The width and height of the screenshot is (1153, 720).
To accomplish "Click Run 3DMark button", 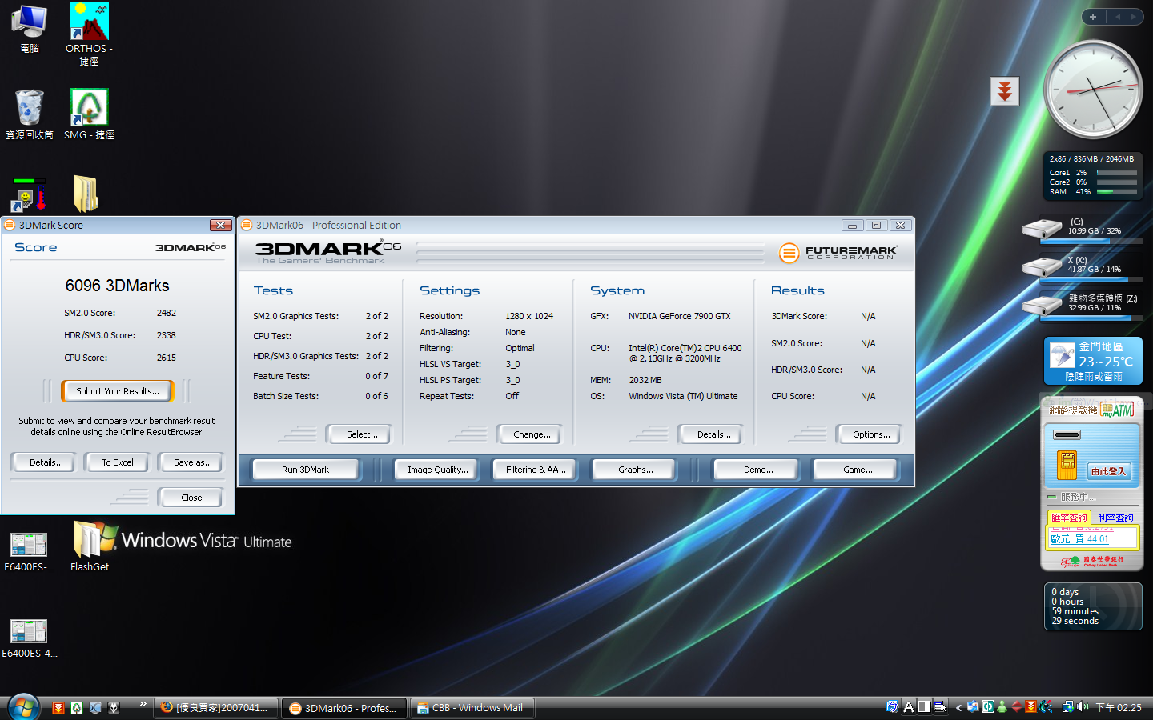I will (305, 470).
